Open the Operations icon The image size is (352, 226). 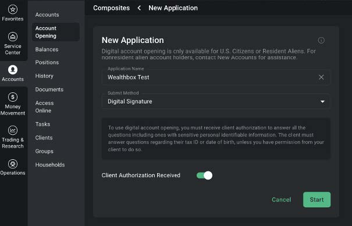point(13,164)
